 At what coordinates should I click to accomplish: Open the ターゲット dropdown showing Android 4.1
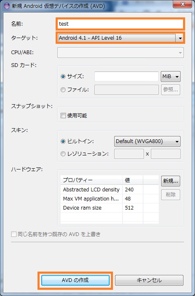pyautogui.click(x=120, y=38)
